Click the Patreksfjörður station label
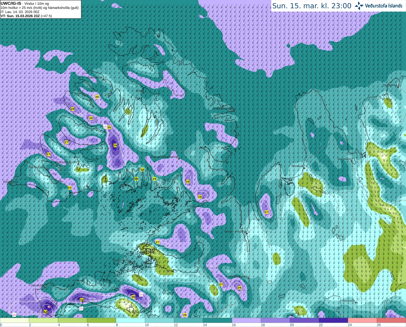The width and height of the screenshot is (406, 327). pos(37,167)
